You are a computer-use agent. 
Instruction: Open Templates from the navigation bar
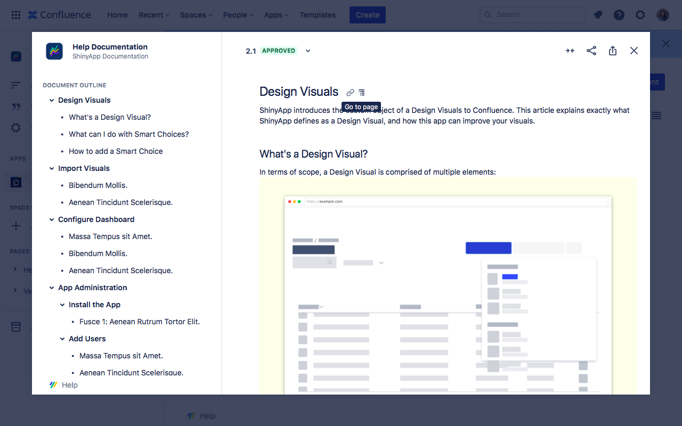317,14
